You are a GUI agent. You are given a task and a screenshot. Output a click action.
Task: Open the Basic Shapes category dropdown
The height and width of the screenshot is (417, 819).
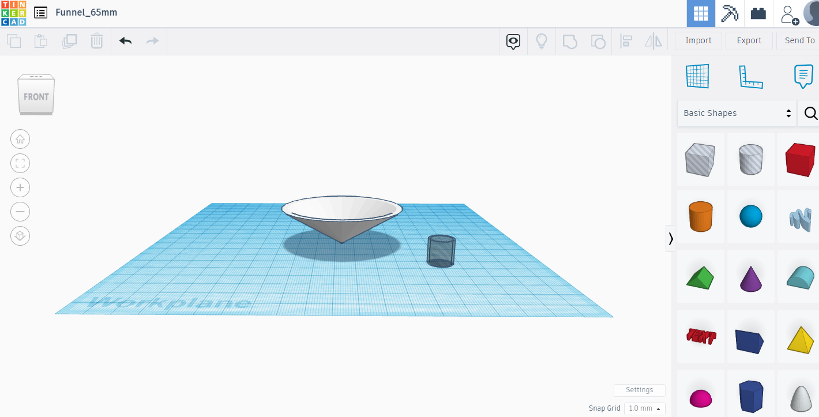coord(737,113)
